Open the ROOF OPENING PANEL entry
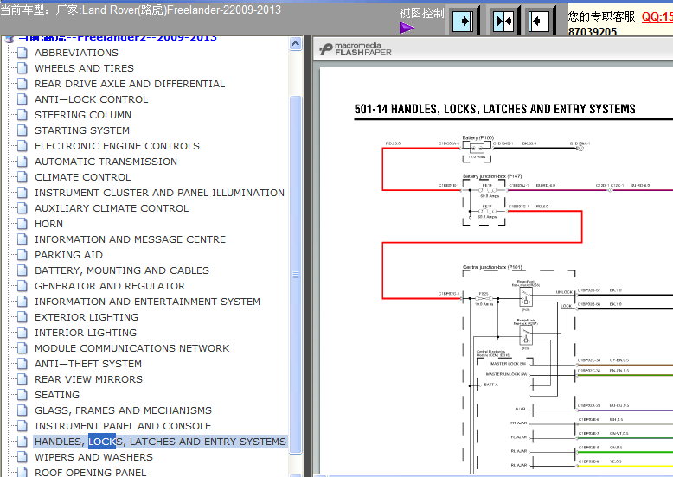The image size is (673, 477). 90,473
